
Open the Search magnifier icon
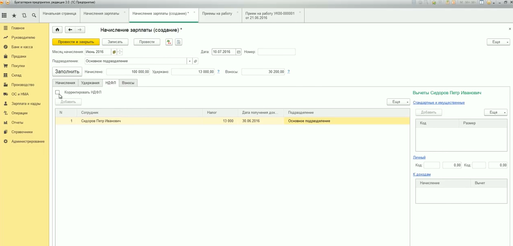(34, 16)
